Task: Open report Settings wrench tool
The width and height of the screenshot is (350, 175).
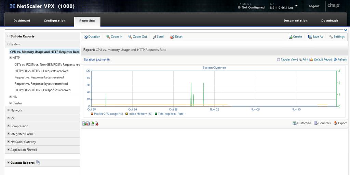Action: pos(337,37)
